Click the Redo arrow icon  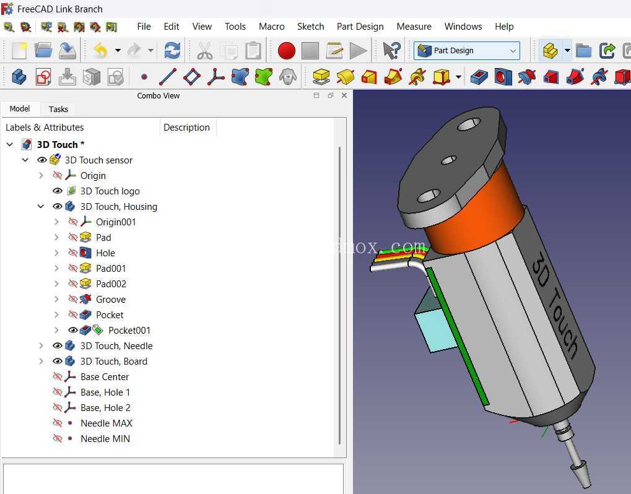coord(134,51)
